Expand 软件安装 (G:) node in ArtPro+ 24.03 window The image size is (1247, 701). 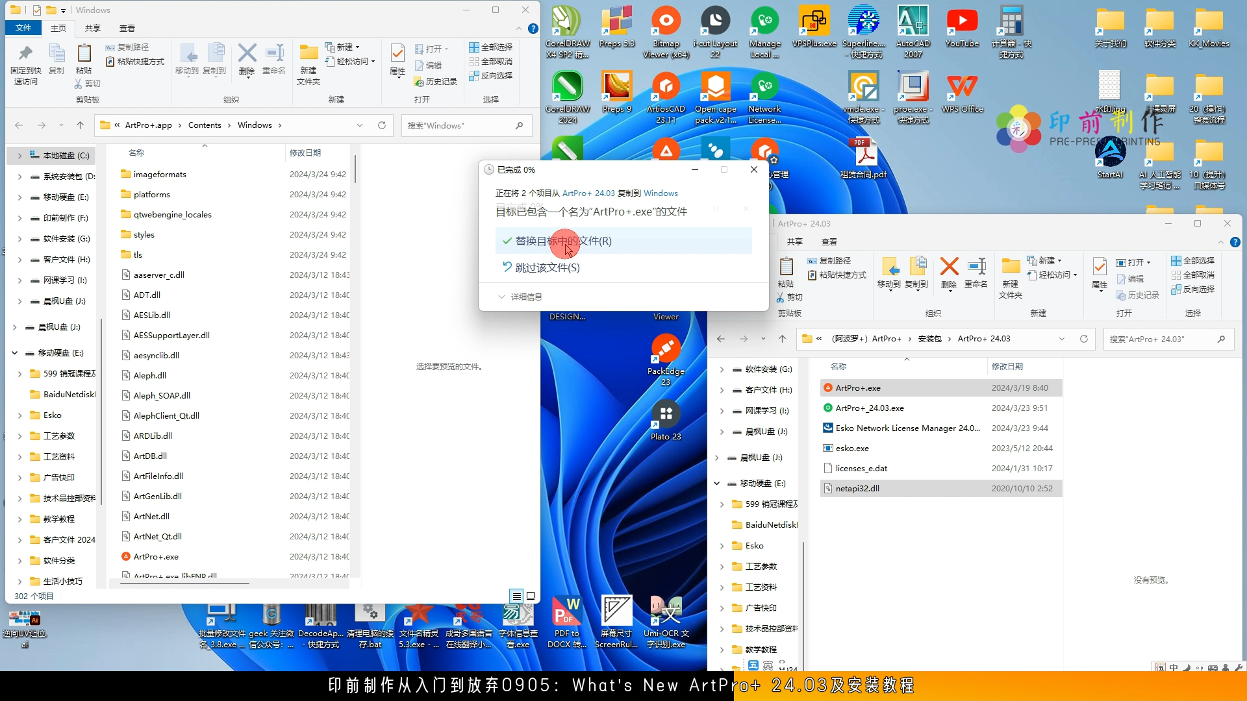pyautogui.click(x=722, y=369)
